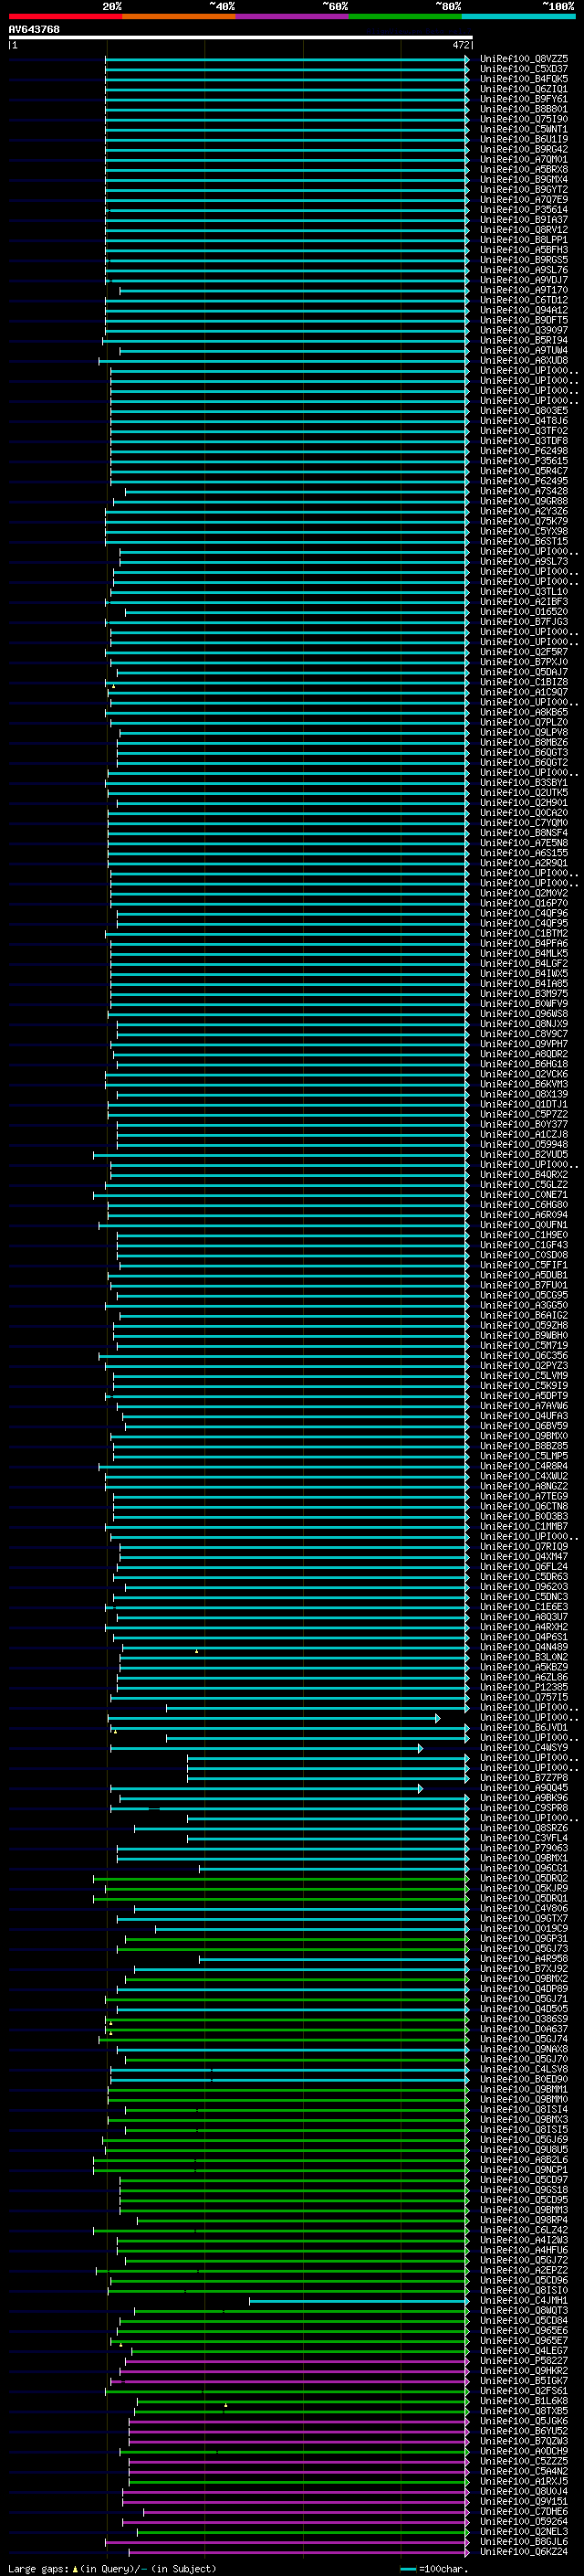584x2576 pixels.
Task: Select the UniRef100_B9FY61 label
Action: tap(524, 99)
